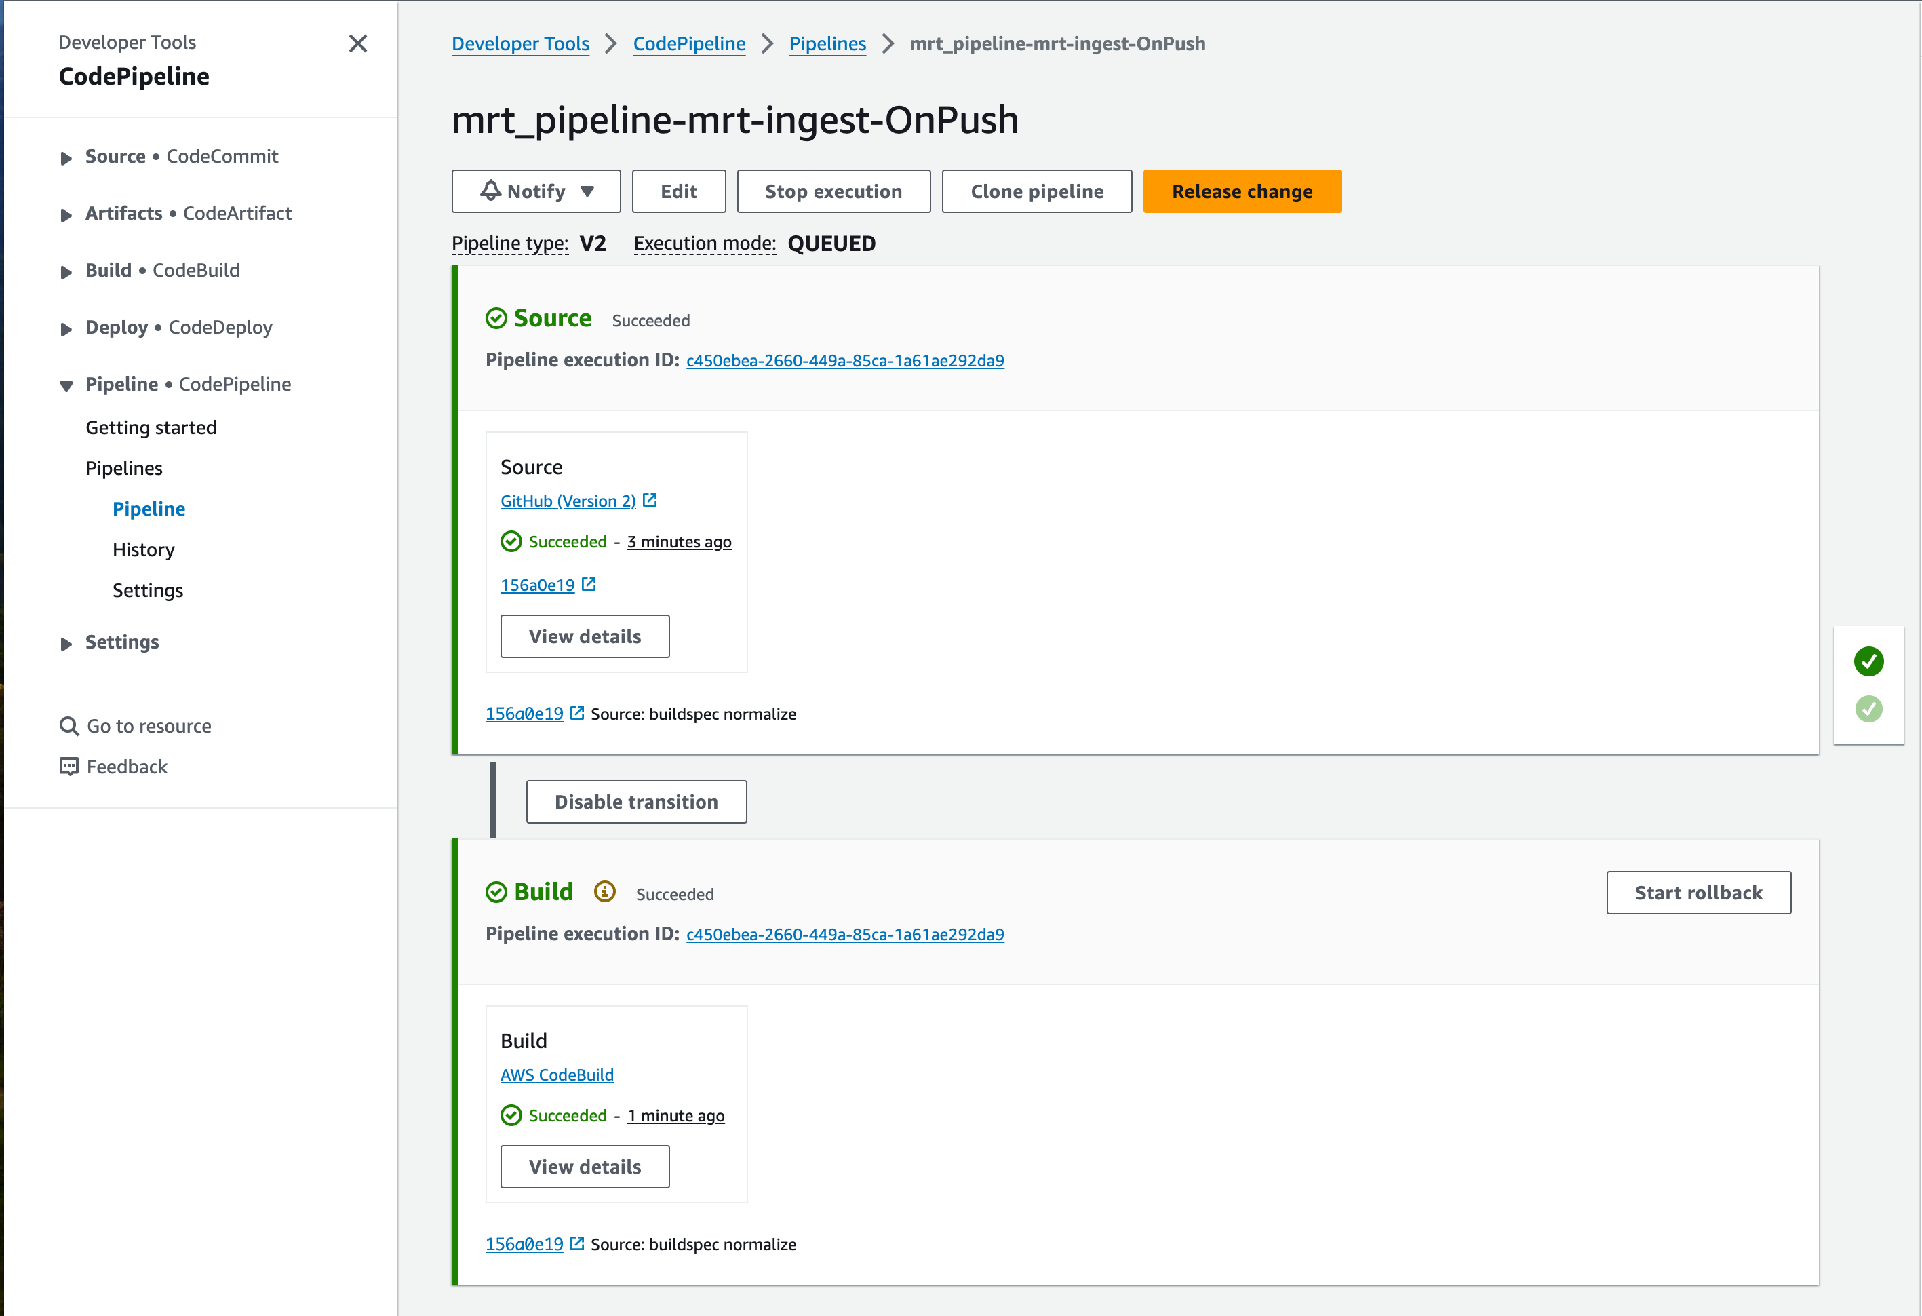The height and width of the screenshot is (1316, 1922).
Task: Open History in the sidebar
Action: pyautogui.click(x=143, y=549)
